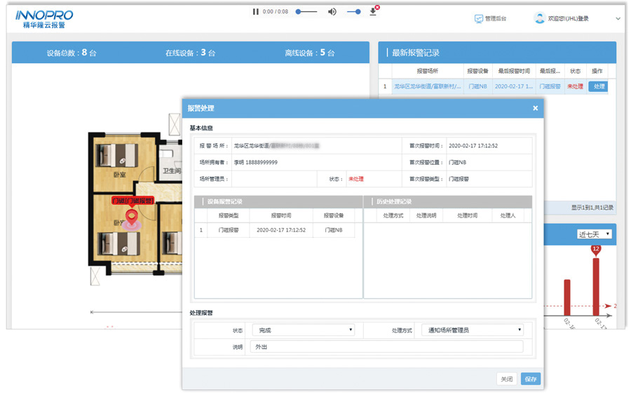This screenshot has height=395, width=631.
Task: Open 管理后台 via the monitor icon
Action: 479,19
